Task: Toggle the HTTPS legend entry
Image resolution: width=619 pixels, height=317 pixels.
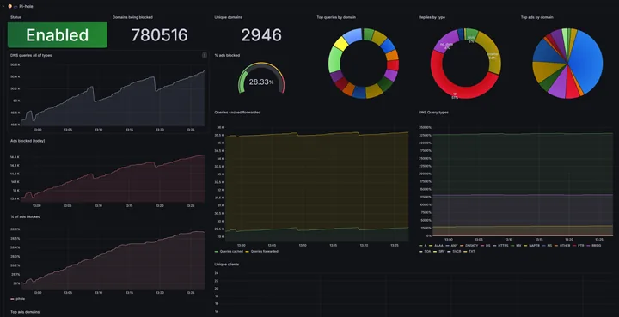Action: pos(500,246)
